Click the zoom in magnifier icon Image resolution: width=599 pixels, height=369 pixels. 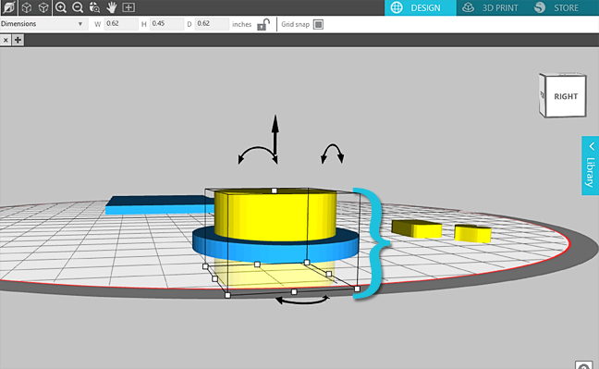click(61, 7)
